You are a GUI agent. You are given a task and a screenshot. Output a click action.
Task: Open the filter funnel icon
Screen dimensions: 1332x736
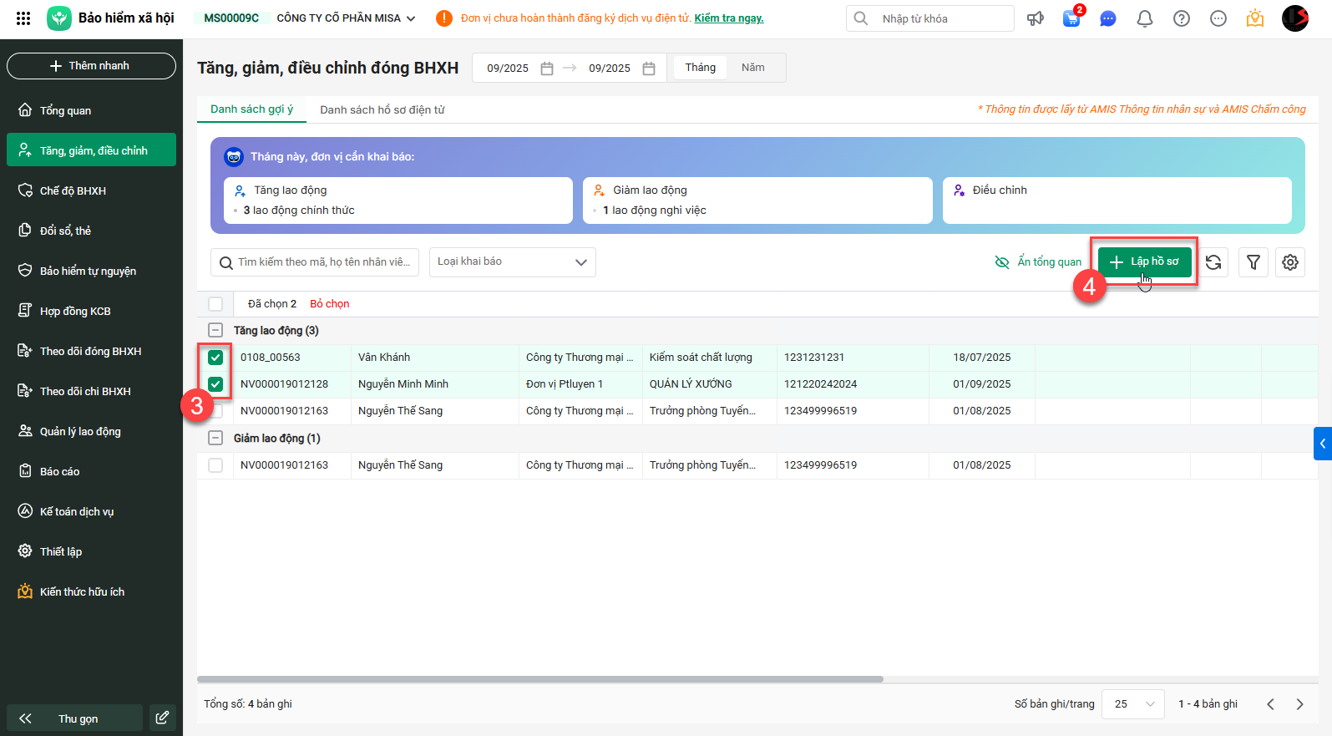[1253, 262]
